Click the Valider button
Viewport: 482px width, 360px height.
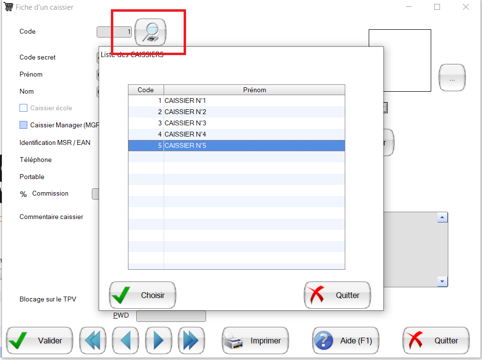tap(40, 340)
